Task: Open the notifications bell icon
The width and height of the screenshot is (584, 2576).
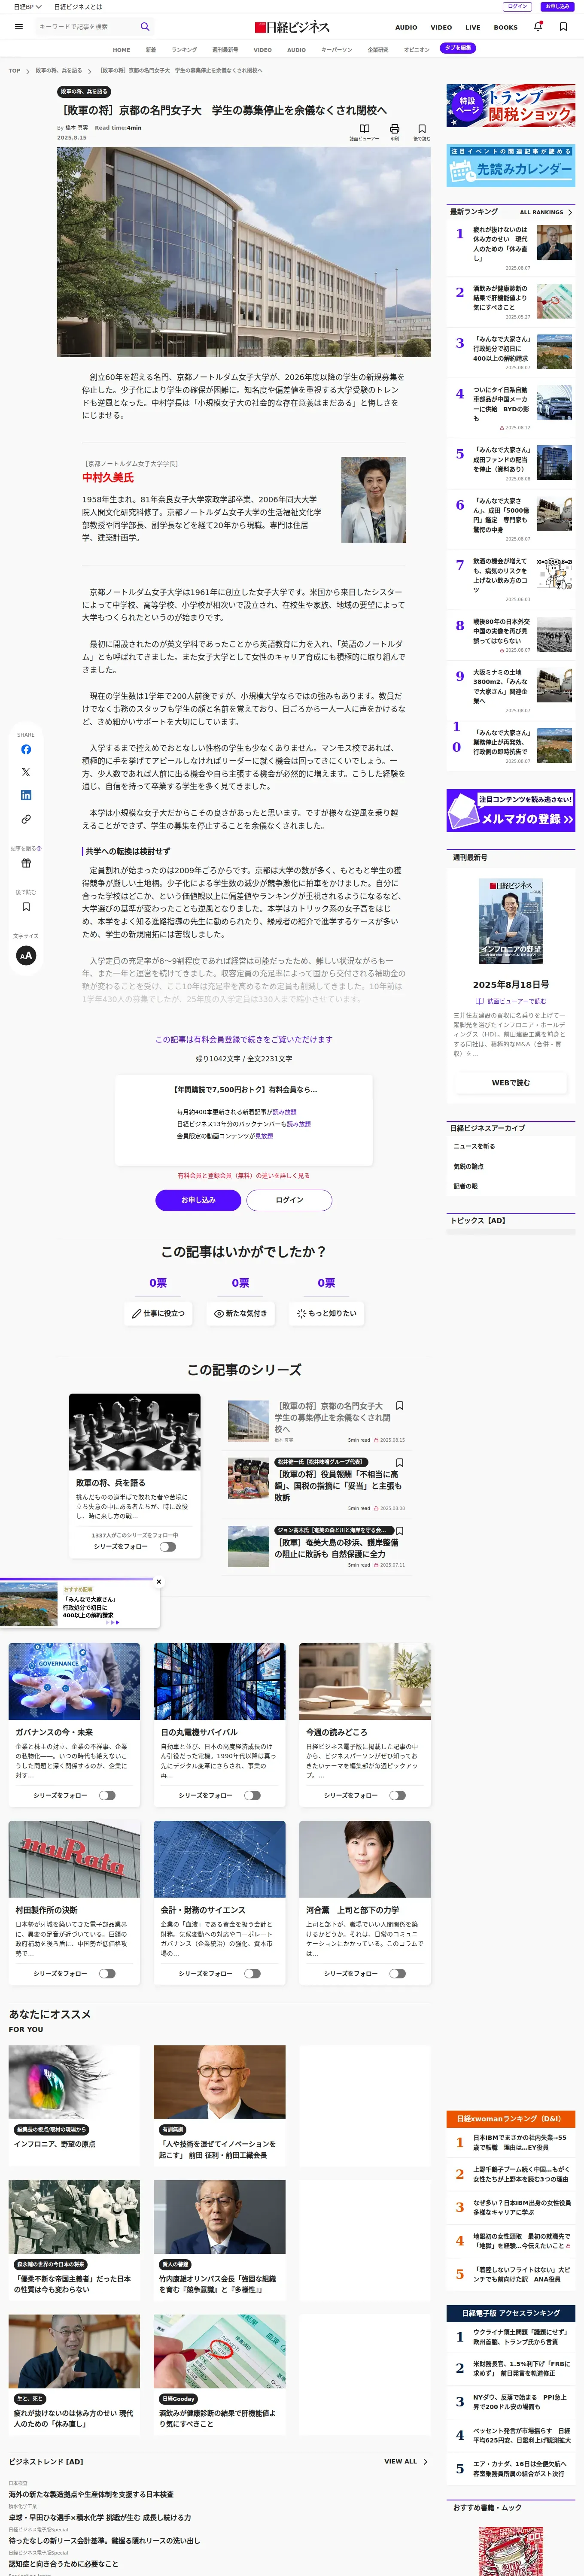Action: [538, 27]
